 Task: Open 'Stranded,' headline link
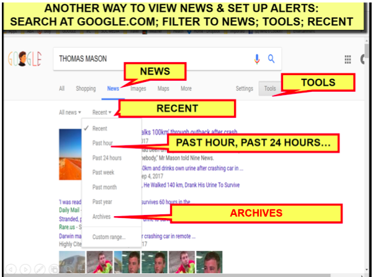pos(70,219)
